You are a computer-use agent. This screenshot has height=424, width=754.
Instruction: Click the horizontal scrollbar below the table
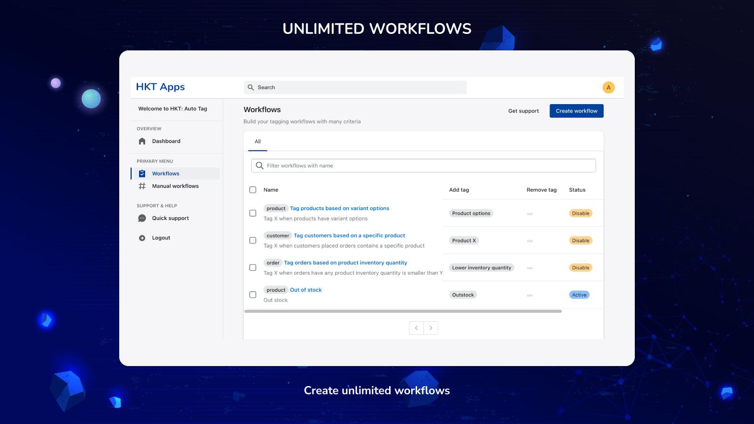[403, 311]
